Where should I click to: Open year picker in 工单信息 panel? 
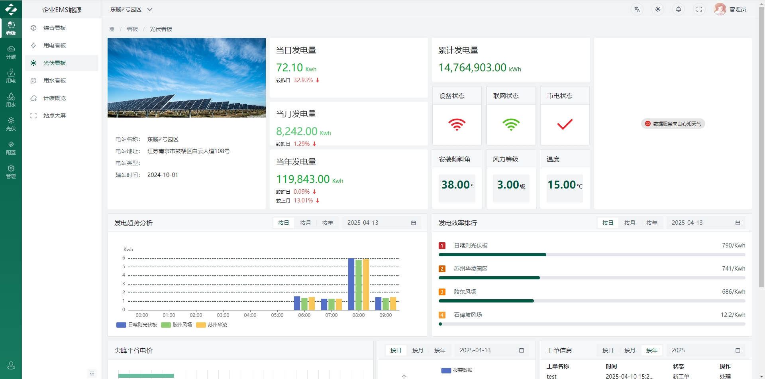tap(706, 350)
